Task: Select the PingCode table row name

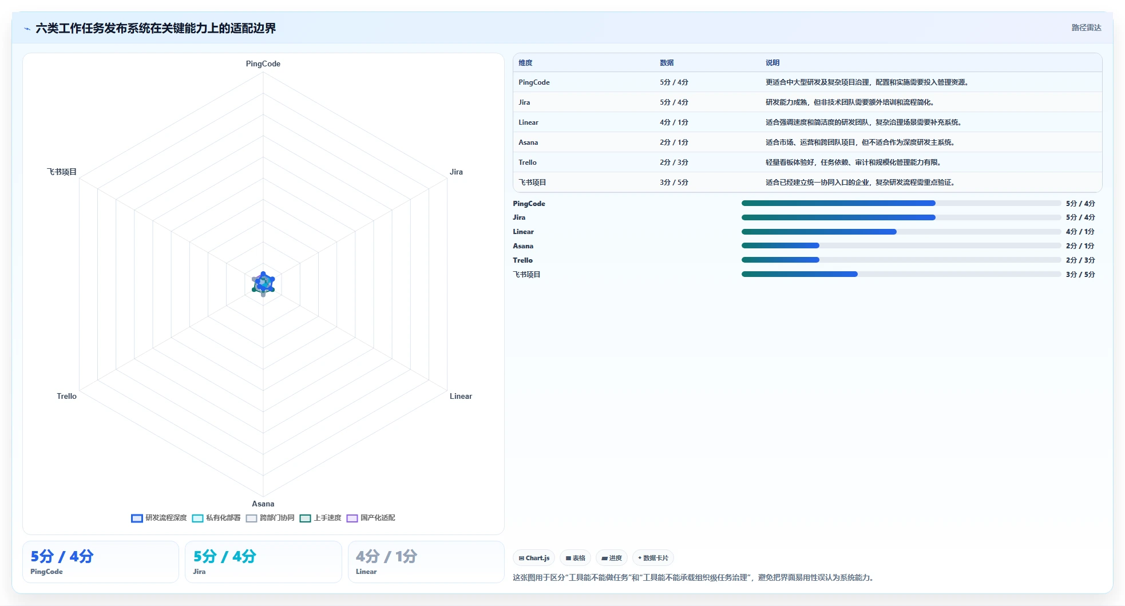Action: [534, 82]
